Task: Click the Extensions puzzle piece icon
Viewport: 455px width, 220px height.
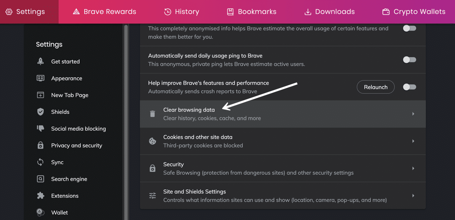Action: point(40,195)
